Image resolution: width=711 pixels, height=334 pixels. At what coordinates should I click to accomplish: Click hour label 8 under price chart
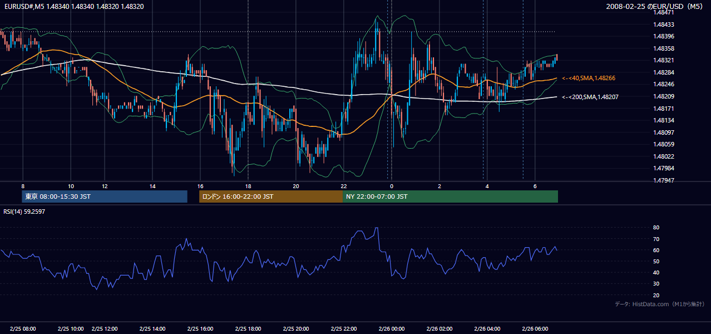pos(23,186)
